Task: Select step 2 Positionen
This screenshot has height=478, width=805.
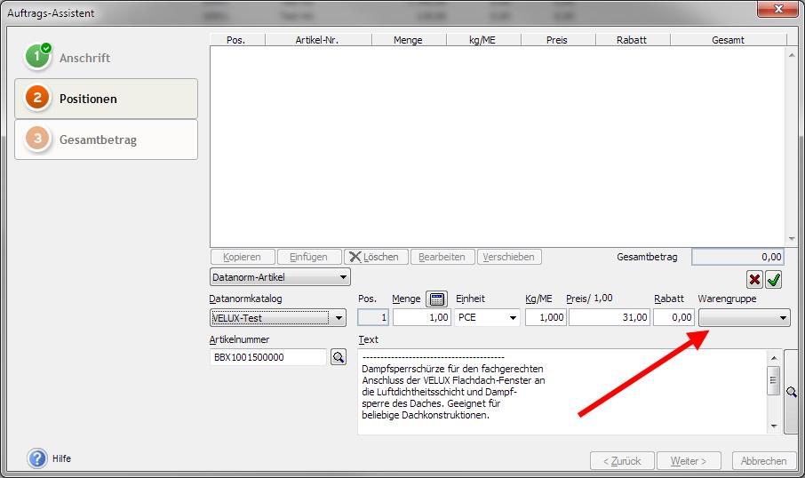Action: click(x=107, y=99)
